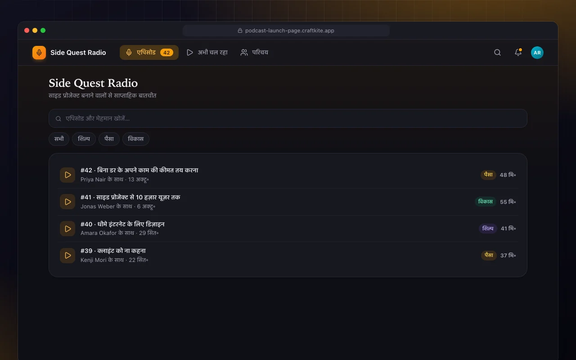The width and height of the screenshot is (576, 360).
Task: Click the पैसा tag on episode #39
Action: [x=489, y=255]
